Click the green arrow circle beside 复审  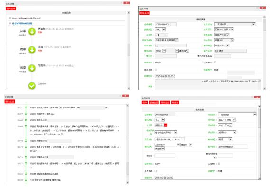pyautogui.click(x=32, y=50)
